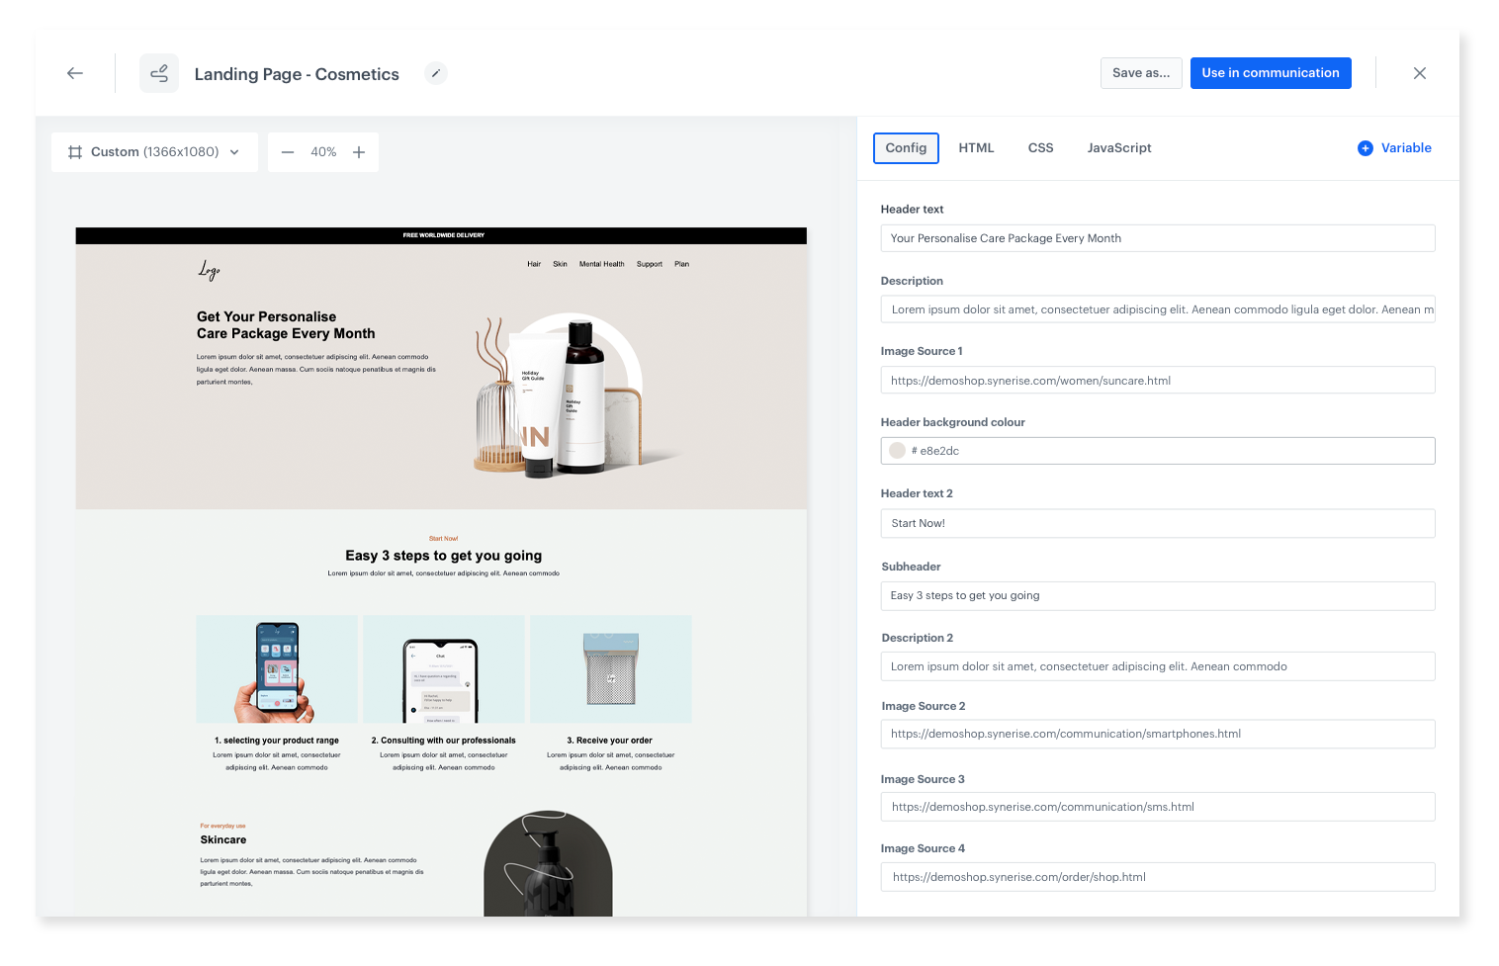Switch to the CSS tab
Image resolution: width=1499 pixels, height=966 pixels.
(1040, 147)
